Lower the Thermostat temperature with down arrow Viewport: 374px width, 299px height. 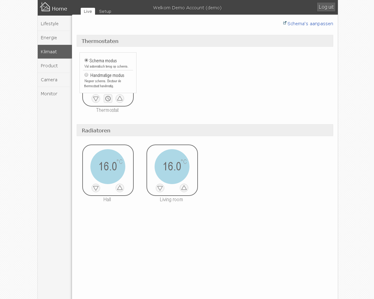pos(96,99)
